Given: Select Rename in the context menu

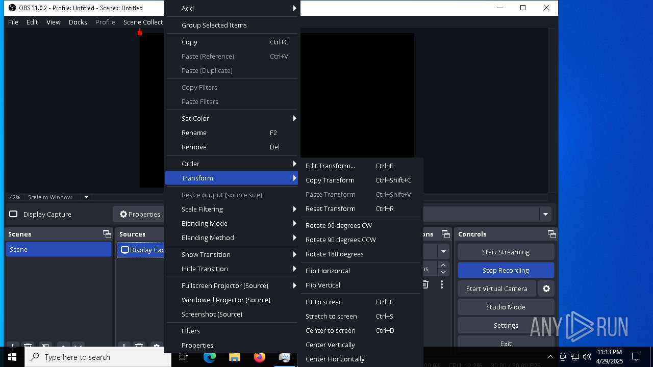Looking at the screenshot, I should pos(232,133).
